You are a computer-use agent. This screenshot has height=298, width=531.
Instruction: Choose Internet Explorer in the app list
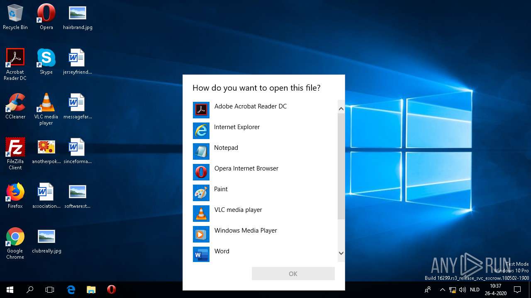265,130
